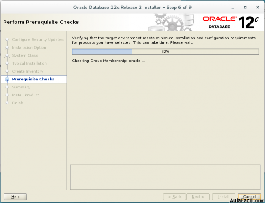Select the Create Inventory step
The image size is (265, 203).
click(28, 71)
